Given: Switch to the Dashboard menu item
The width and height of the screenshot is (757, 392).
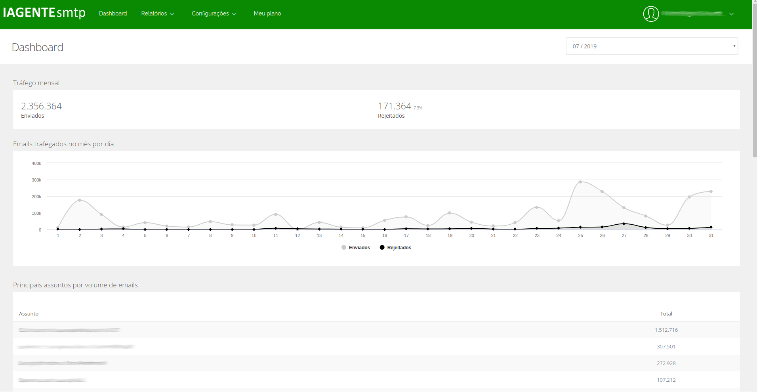Looking at the screenshot, I should pos(113,13).
